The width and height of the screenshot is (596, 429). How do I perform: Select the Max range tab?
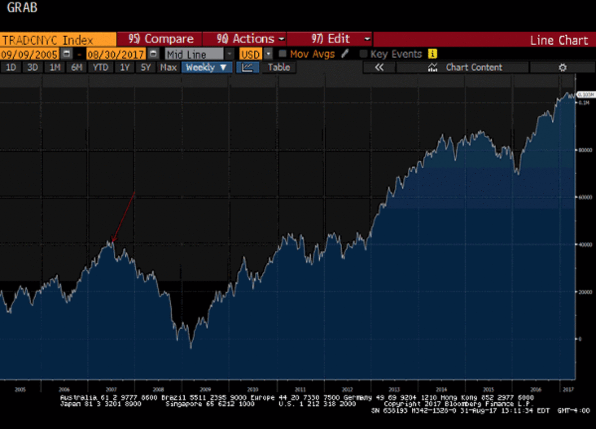tap(168, 68)
